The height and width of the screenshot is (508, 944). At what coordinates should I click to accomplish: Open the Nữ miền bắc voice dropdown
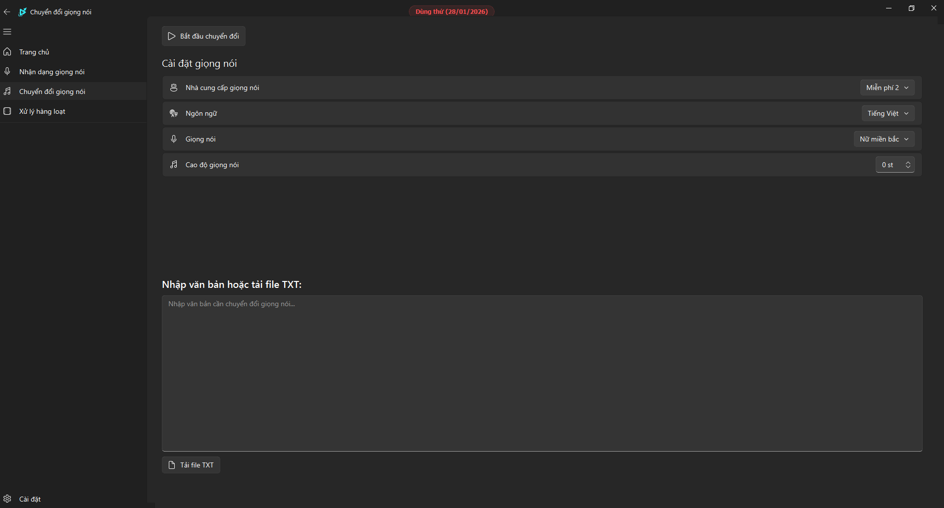884,139
